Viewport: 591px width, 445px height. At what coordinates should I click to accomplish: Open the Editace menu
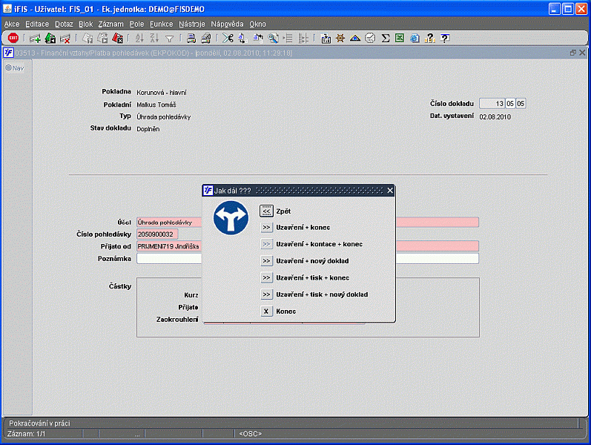pos(37,24)
